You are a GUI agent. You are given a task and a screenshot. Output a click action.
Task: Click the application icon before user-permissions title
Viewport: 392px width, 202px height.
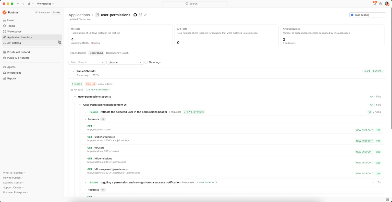click(97, 15)
